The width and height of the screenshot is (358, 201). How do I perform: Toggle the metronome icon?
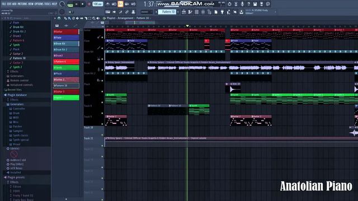107,4
